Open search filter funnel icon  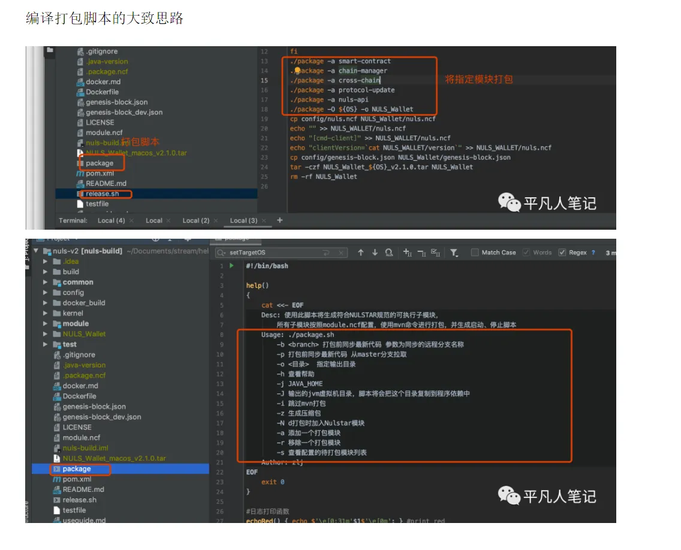[454, 253]
